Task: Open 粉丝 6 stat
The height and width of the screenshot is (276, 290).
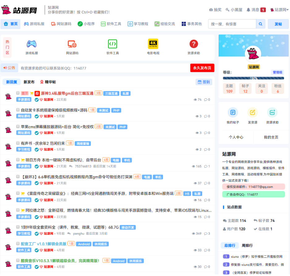Action: (278, 89)
